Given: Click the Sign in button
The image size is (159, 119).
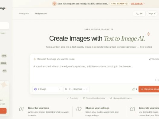Looking at the screenshot, I should 152,14.
